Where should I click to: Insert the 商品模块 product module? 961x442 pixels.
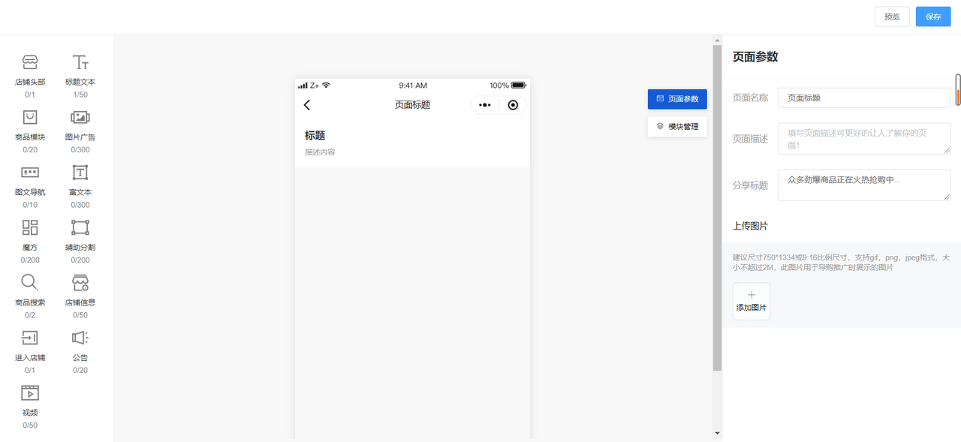tap(30, 131)
